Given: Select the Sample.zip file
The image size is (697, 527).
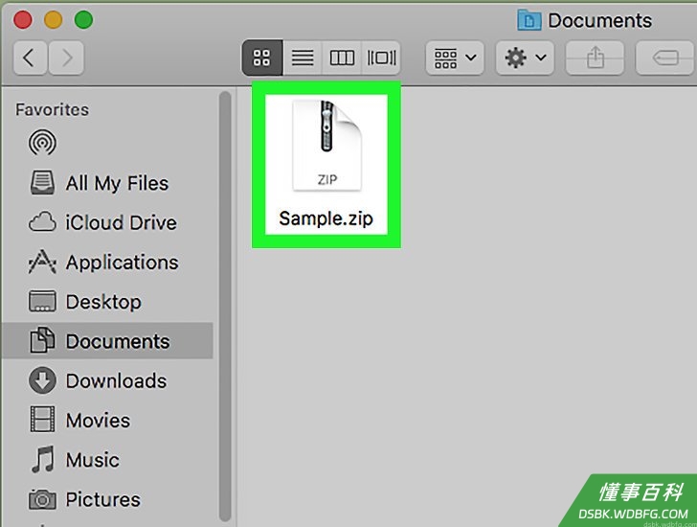Looking at the screenshot, I should click(x=326, y=164).
